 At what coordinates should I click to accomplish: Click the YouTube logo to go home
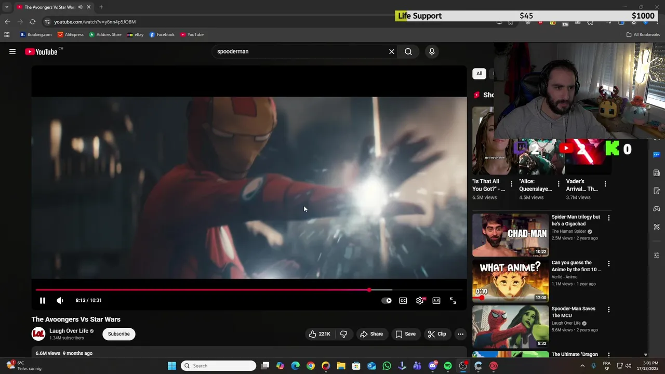tap(41, 51)
